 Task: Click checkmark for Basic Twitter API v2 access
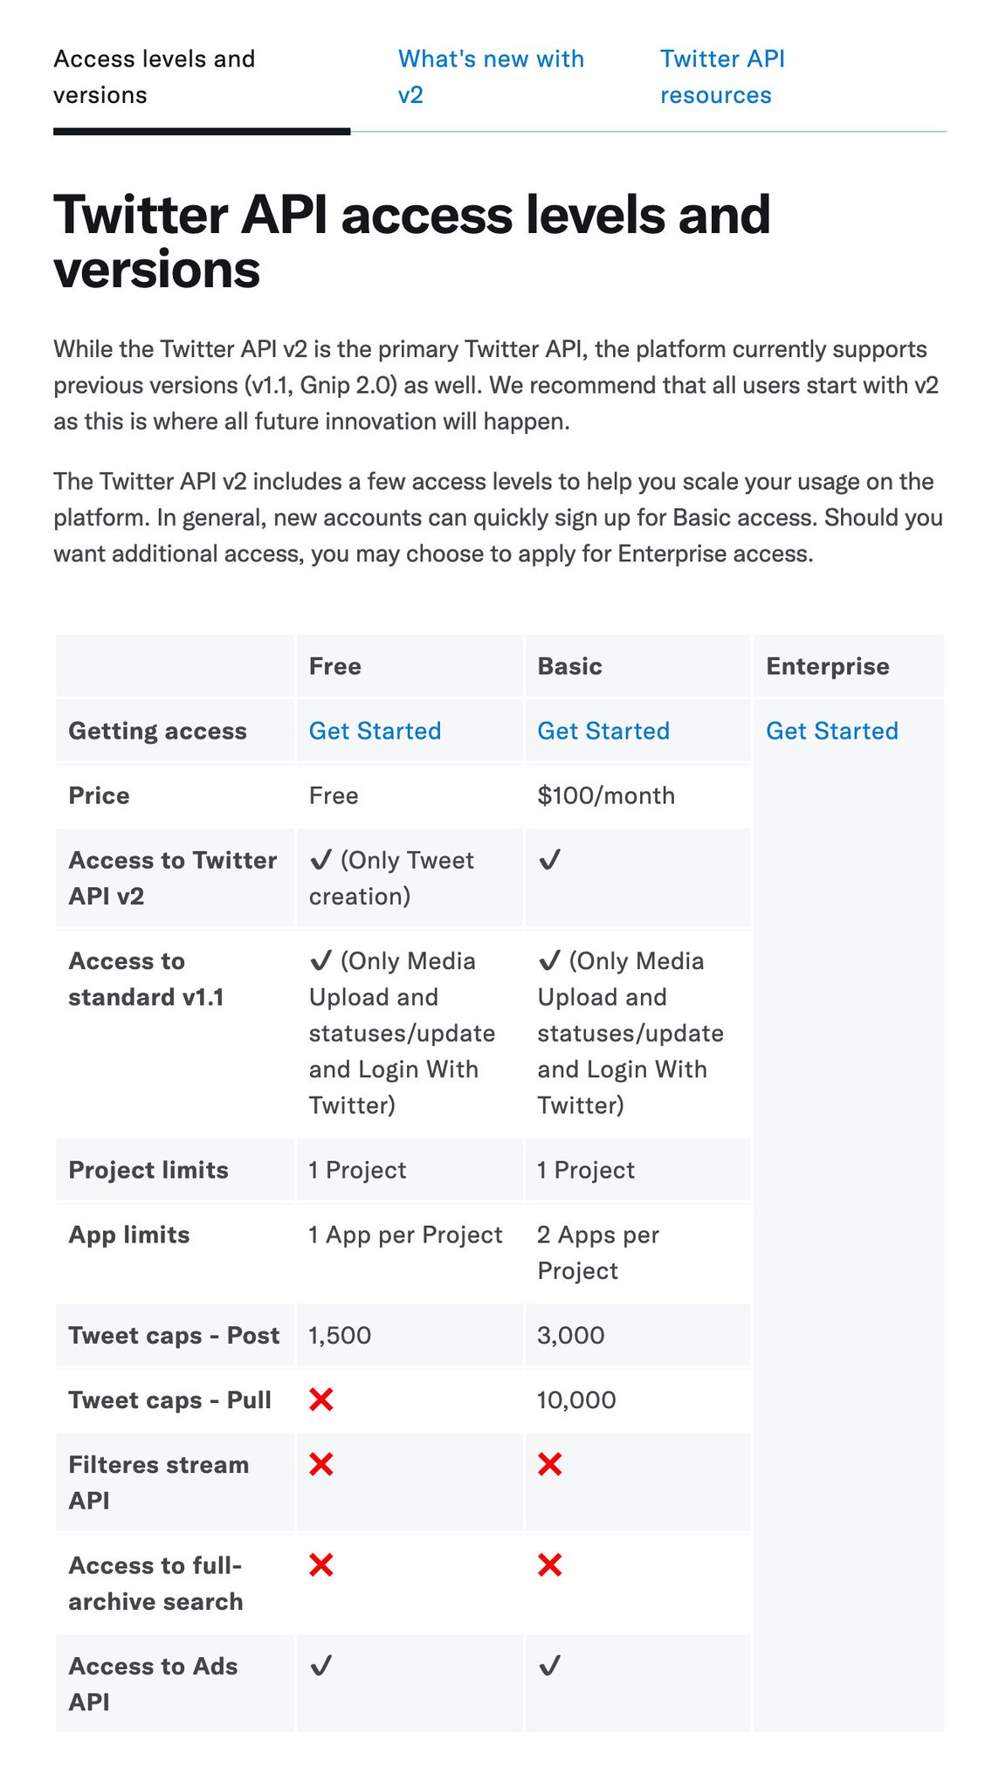click(550, 860)
